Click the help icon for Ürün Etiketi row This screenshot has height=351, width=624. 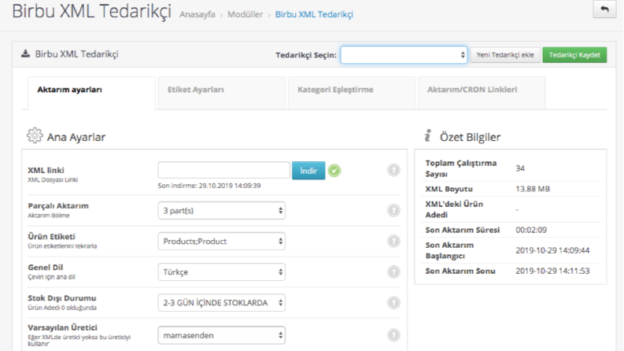[x=393, y=241]
